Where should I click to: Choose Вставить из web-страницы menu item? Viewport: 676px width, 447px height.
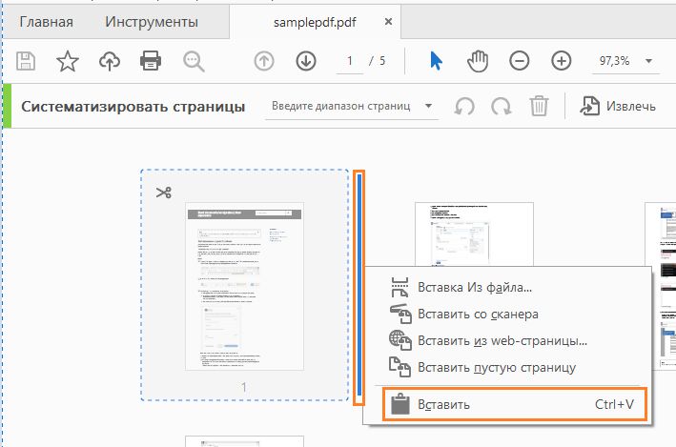[x=508, y=340]
